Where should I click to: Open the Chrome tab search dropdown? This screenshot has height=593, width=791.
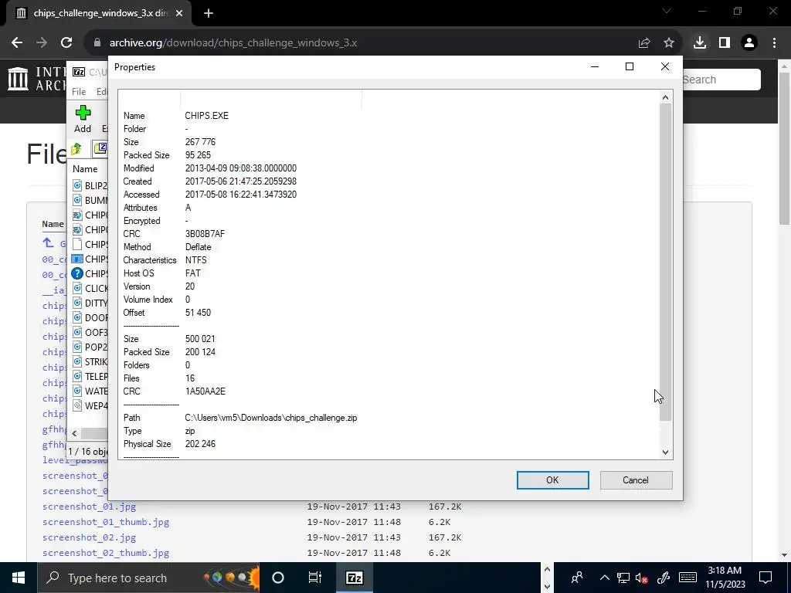pyautogui.click(x=667, y=11)
